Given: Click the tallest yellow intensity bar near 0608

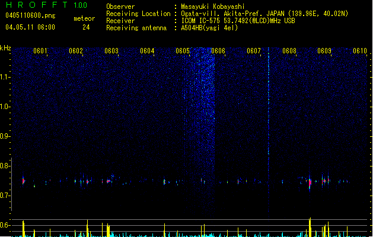Looking at the screenshot, I should [x=310, y=228].
